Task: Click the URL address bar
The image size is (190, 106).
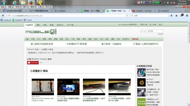Action: point(68,16)
